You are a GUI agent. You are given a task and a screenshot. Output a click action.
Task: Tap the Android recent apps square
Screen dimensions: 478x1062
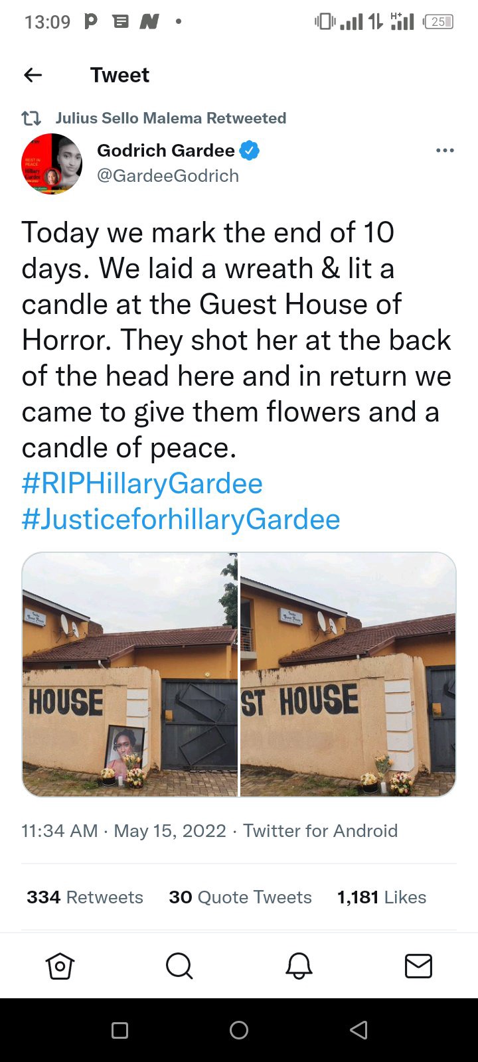(119, 1029)
